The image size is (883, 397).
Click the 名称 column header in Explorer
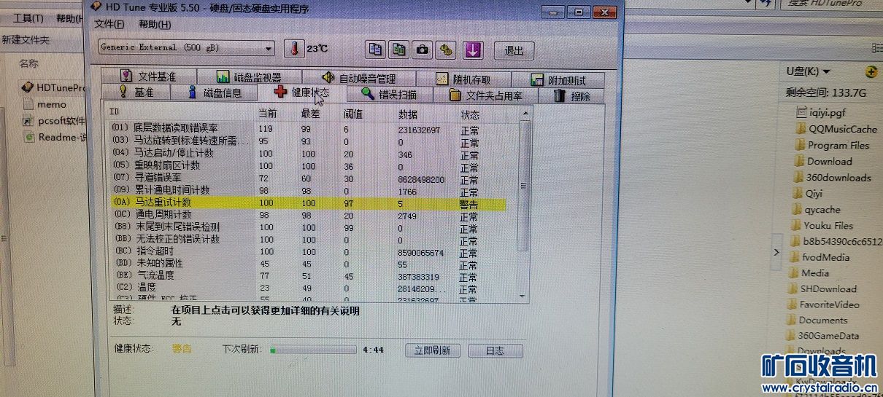(28, 64)
